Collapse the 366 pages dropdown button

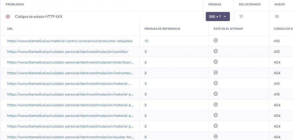pyautogui.click(x=218, y=17)
